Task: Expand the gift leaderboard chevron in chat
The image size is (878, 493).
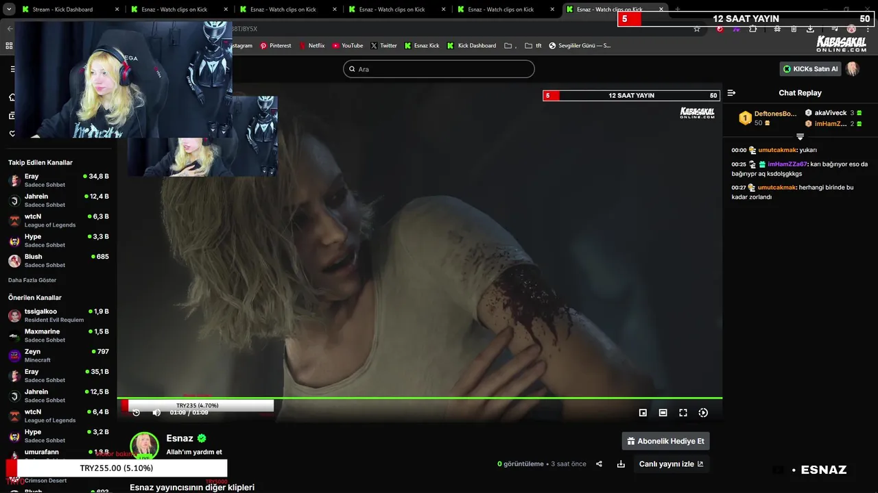Action: coord(800,137)
